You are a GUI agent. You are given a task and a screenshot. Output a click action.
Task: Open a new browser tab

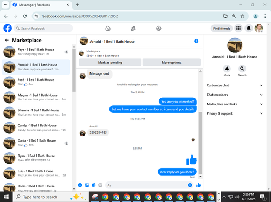pos(77,5)
